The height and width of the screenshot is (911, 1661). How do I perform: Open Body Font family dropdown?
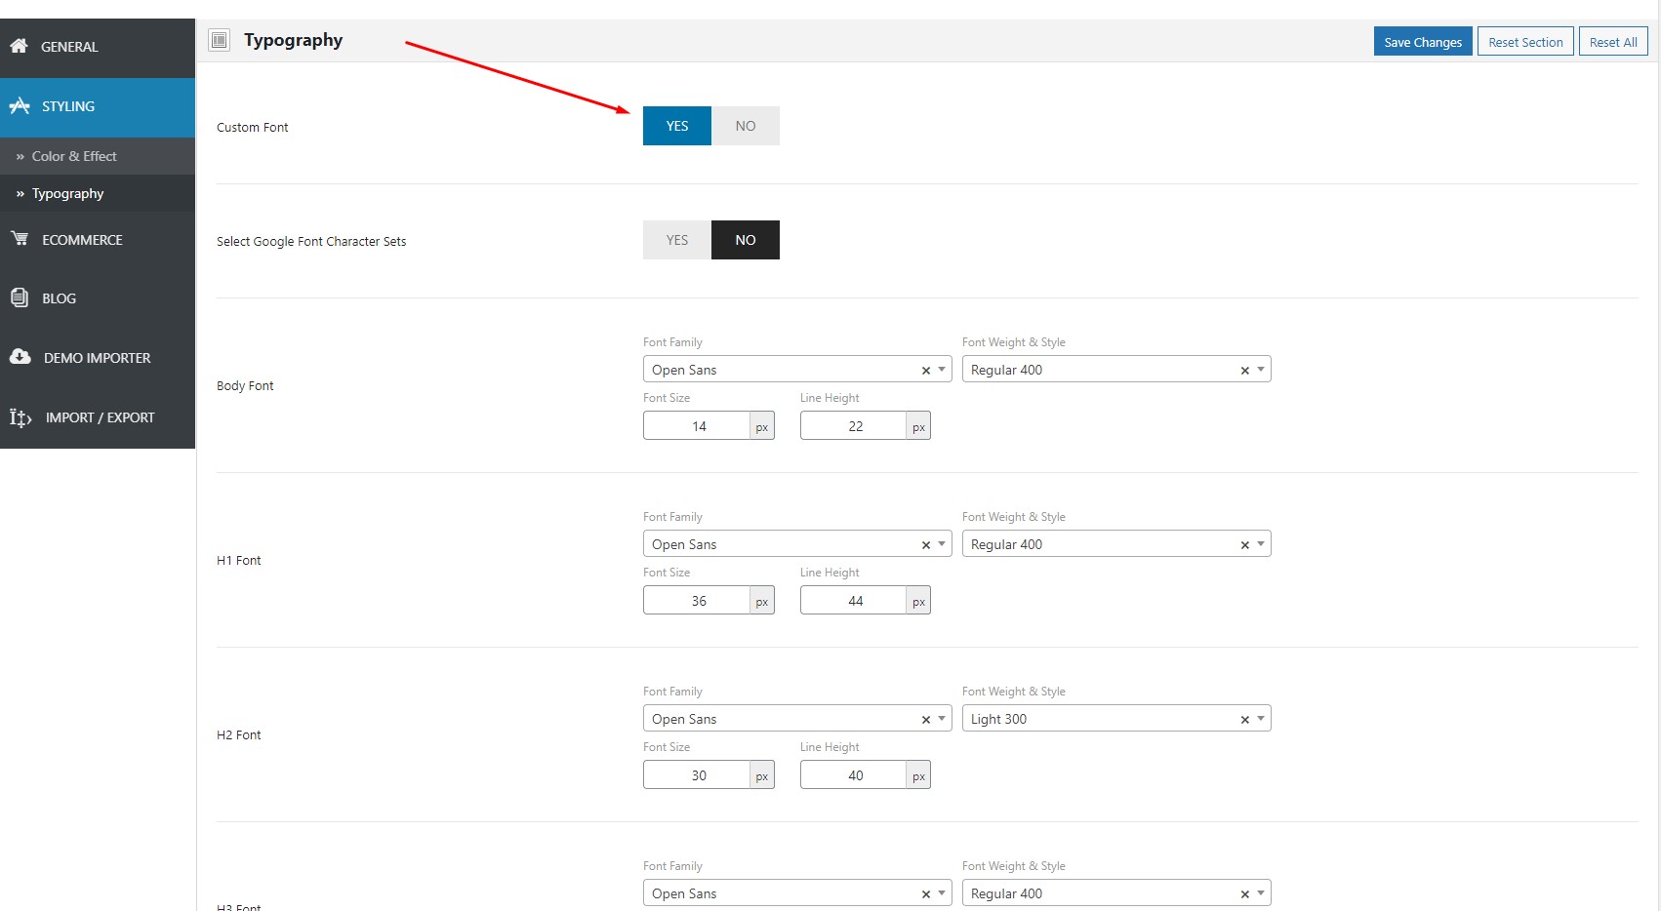coord(796,370)
